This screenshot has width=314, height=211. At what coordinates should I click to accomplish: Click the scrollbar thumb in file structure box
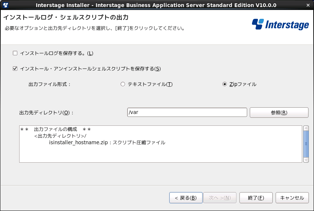click(x=306, y=144)
